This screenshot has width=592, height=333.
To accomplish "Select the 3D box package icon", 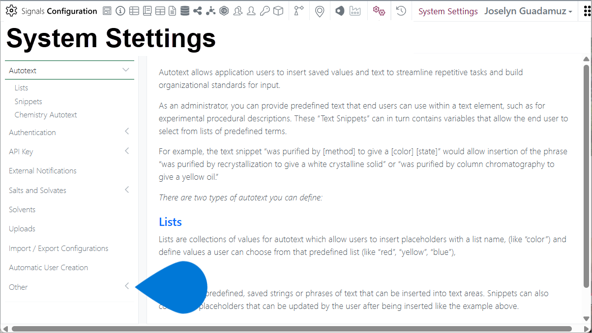I will [278, 11].
